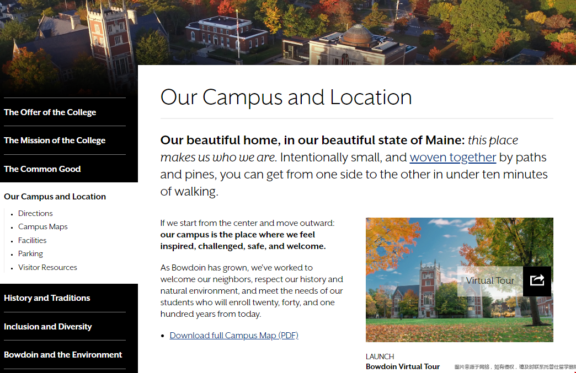Open Bowdoin and the Environment section
576x373 pixels.
point(63,355)
